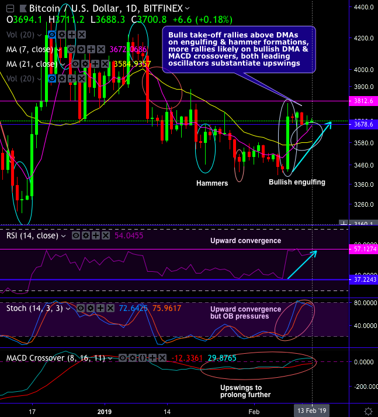This screenshot has height=417, width=378.
Task: Expand the MACD Crossover legend chevron
Action: point(110,358)
